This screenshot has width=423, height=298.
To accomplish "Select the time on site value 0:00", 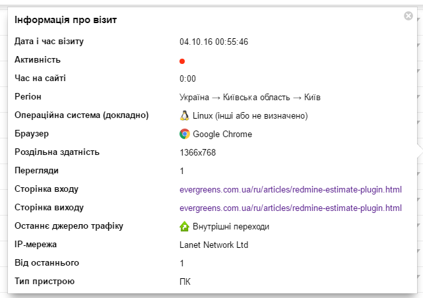I will [187, 78].
